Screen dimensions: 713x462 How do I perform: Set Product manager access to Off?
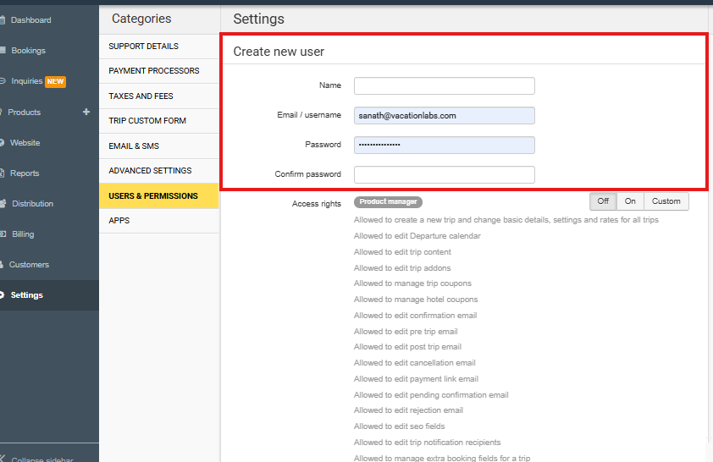603,201
